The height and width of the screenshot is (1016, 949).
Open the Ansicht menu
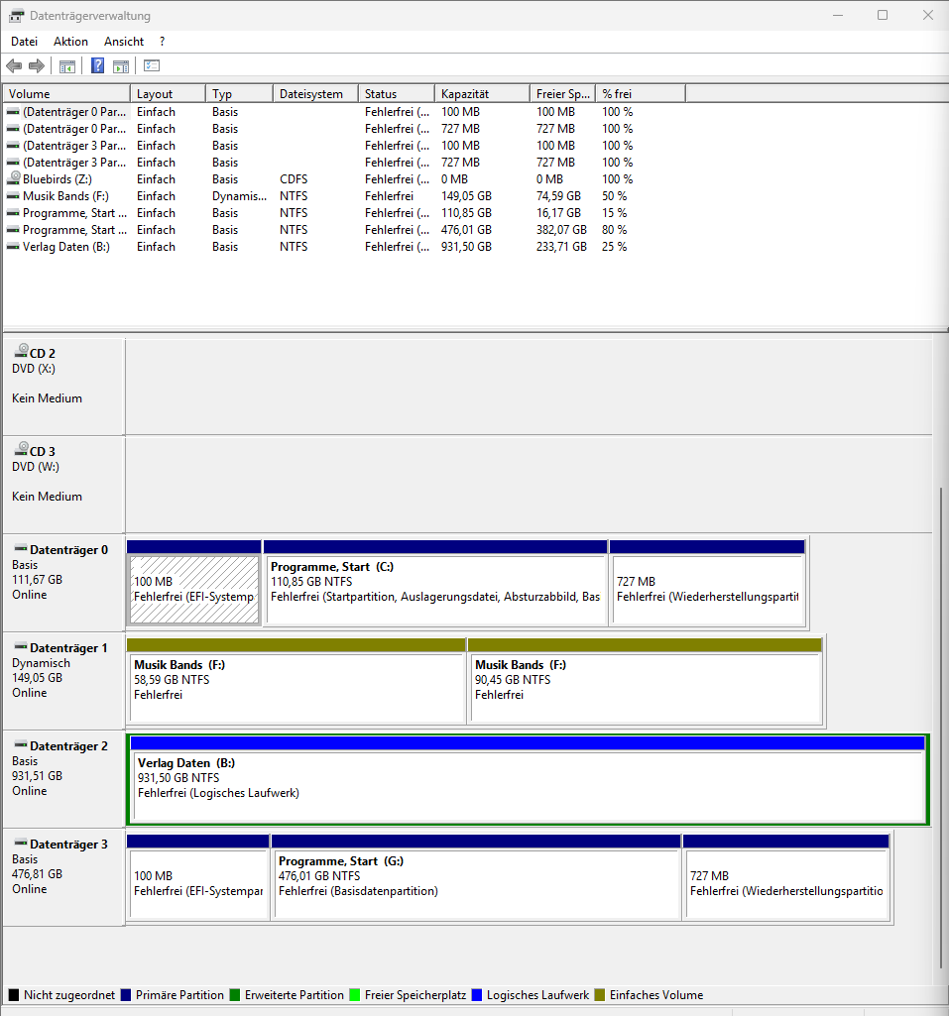124,42
